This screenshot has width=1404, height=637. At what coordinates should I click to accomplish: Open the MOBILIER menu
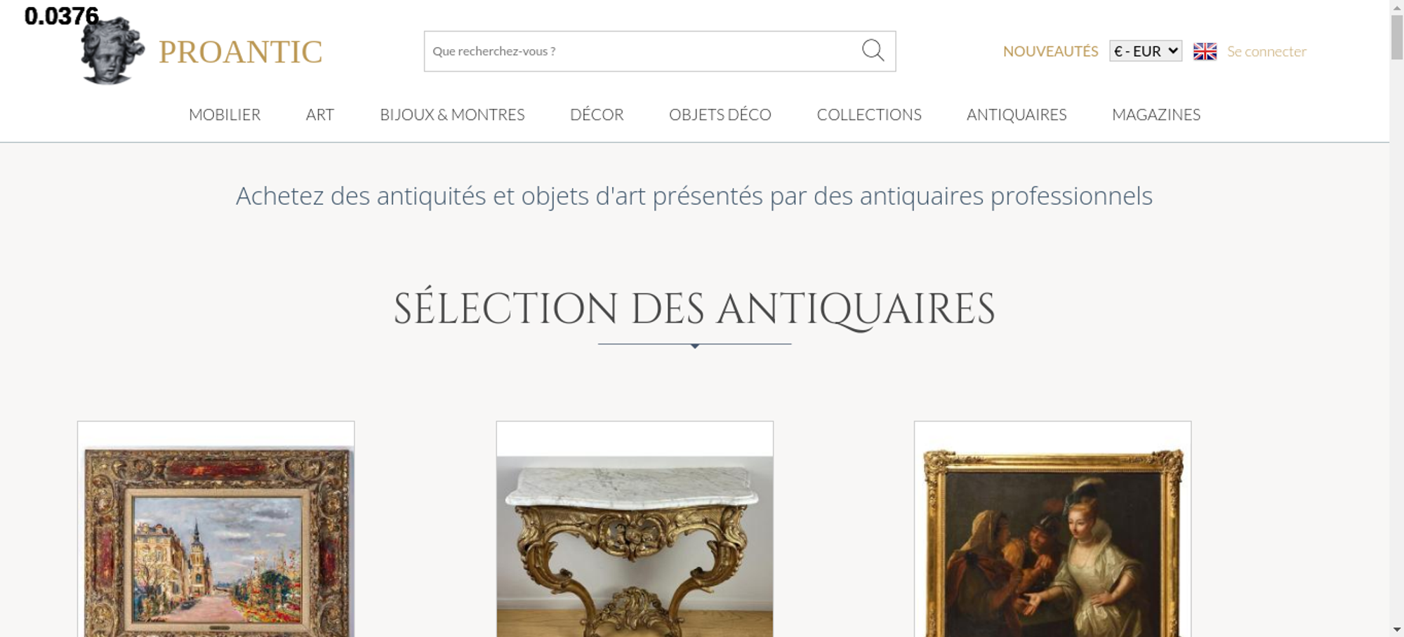pos(225,114)
